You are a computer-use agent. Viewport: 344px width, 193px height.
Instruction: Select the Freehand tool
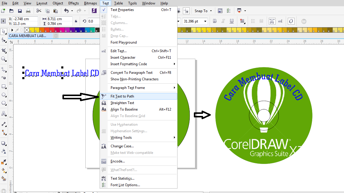(x=4, y=70)
